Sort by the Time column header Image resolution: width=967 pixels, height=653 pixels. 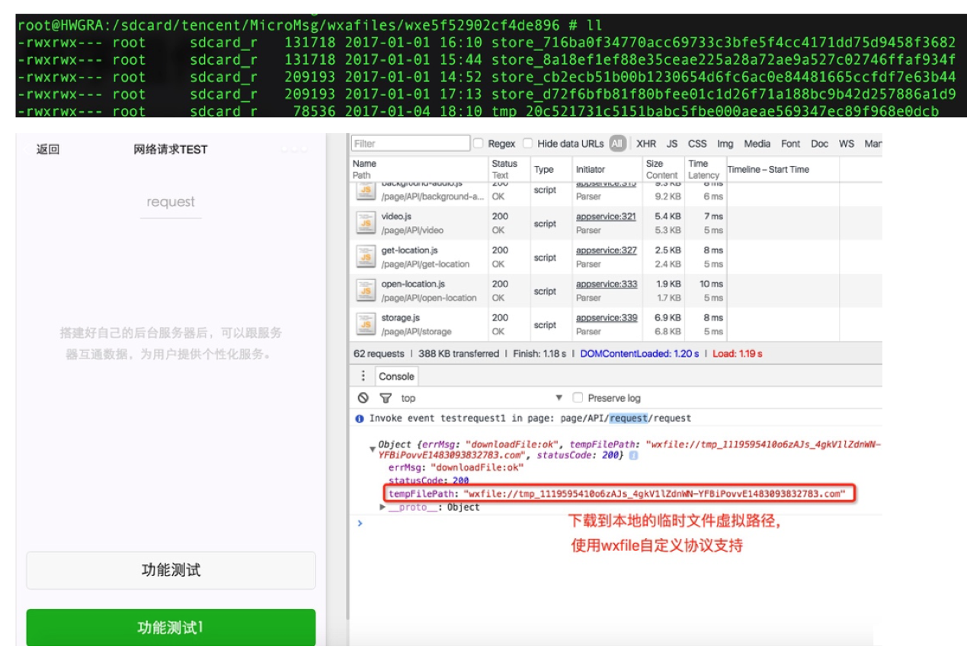704,169
